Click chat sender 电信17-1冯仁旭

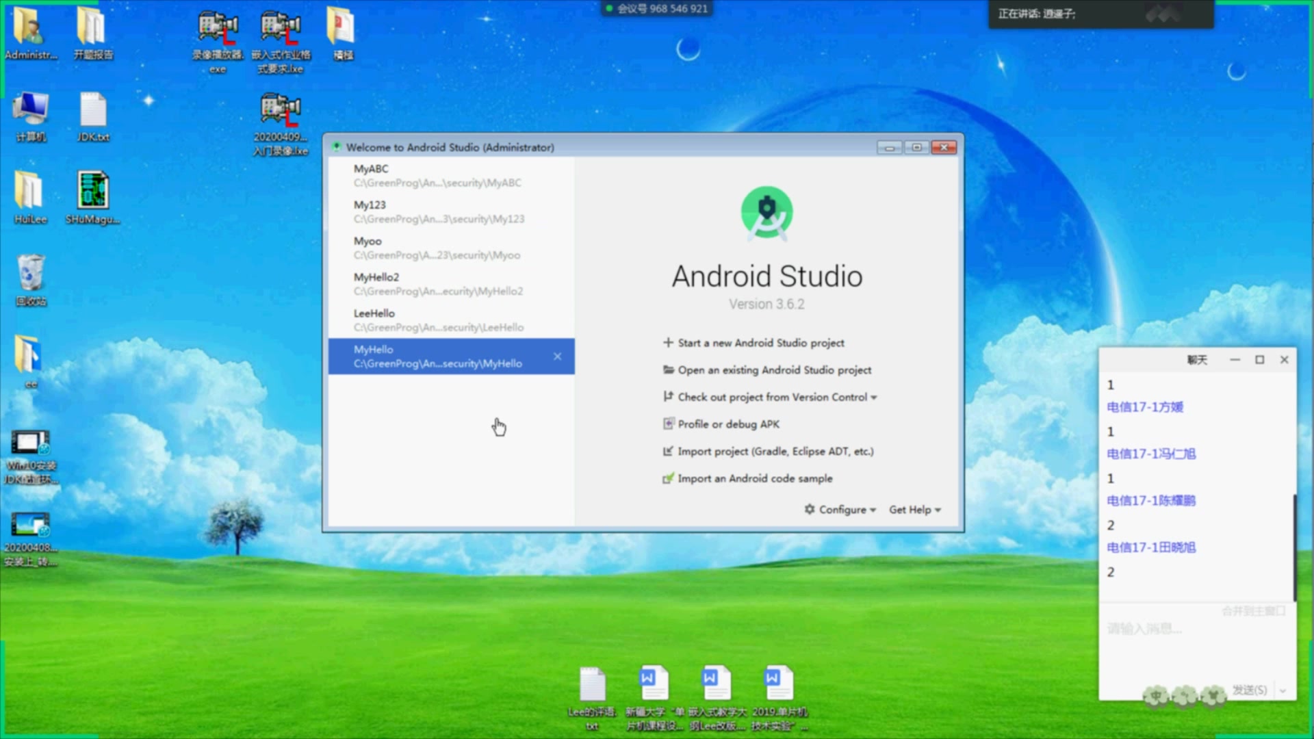tap(1151, 454)
